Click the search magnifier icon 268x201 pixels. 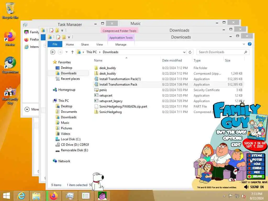tap(245, 52)
